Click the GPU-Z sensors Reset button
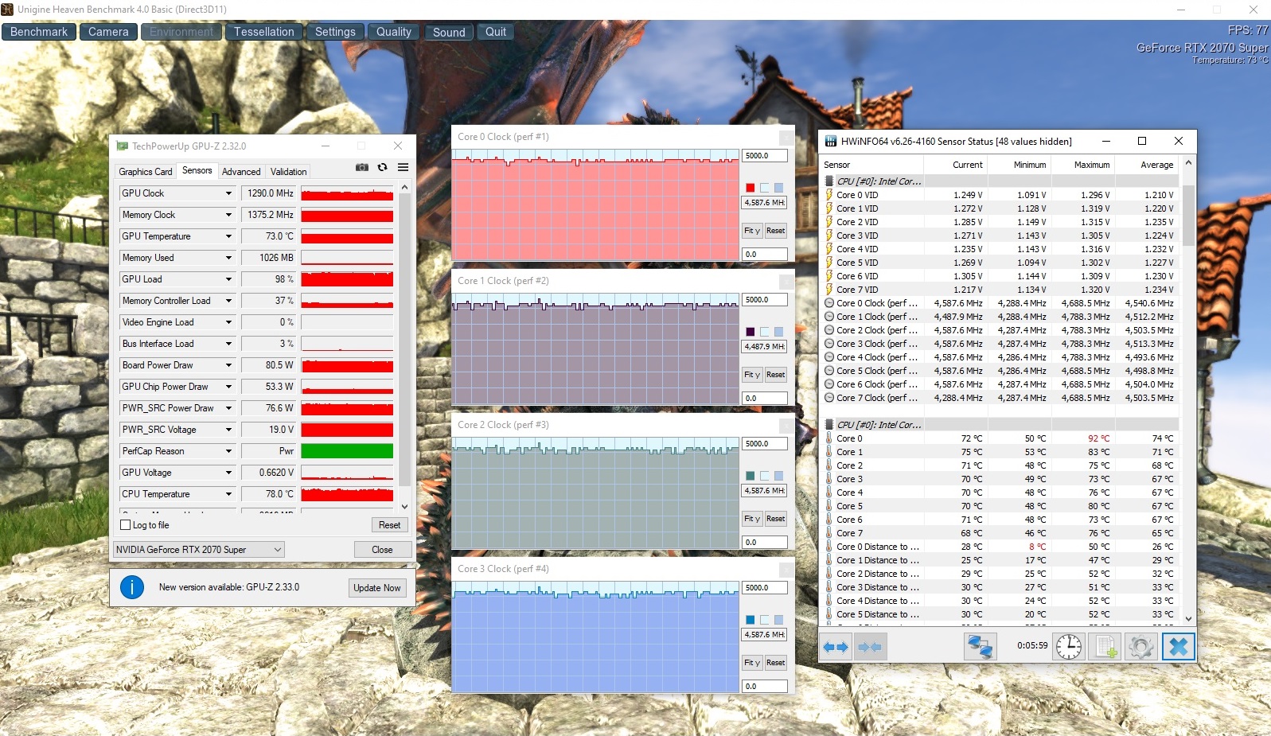Image resolution: width=1271 pixels, height=736 pixels. (390, 525)
